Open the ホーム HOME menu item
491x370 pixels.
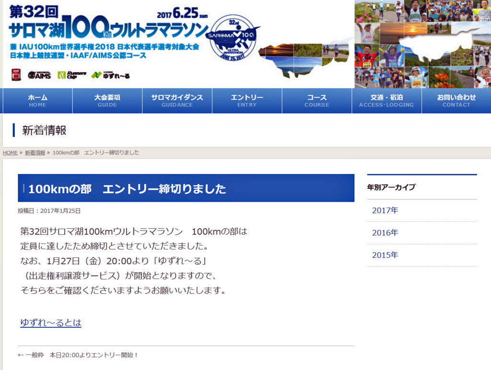(37, 101)
